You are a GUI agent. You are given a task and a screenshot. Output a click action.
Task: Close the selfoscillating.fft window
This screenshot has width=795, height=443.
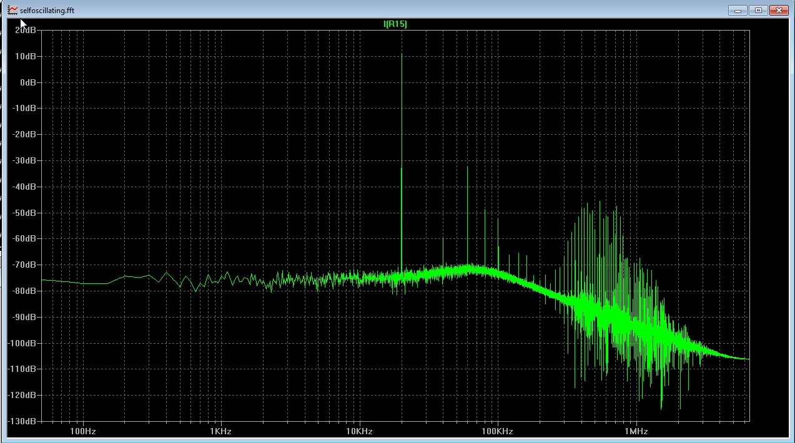click(778, 10)
